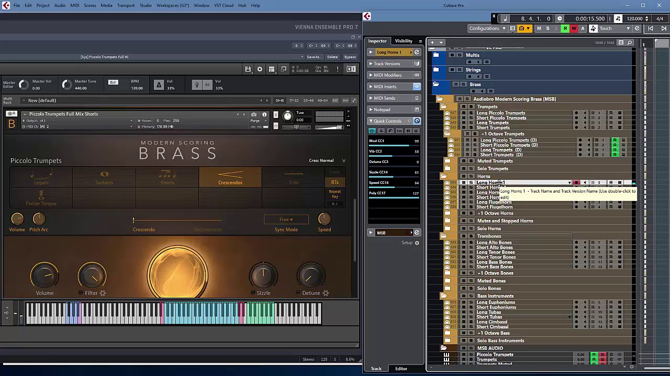Viewport: 670px width, 376px height.
Task: Open Track Versions icon in Inspector
Action: coord(417,64)
